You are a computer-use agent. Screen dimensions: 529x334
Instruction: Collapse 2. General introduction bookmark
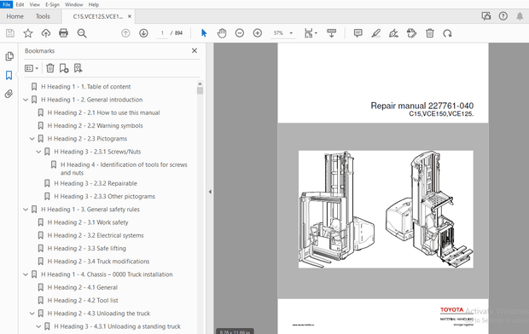(26, 100)
